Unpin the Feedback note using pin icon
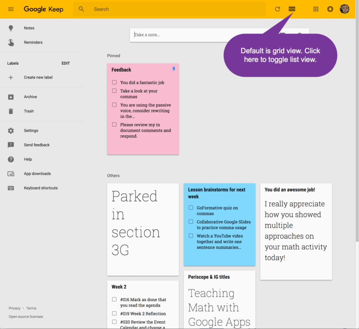The height and width of the screenshot is (329, 359). pyautogui.click(x=173, y=69)
